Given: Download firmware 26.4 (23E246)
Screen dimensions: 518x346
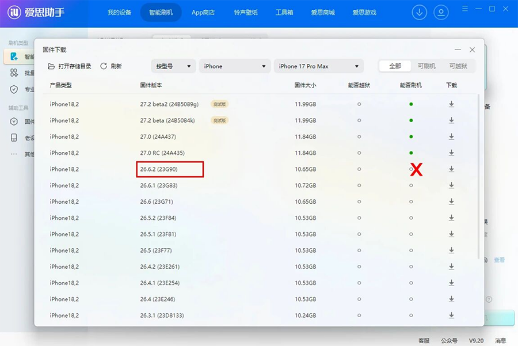Looking at the screenshot, I should coord(451,299).
